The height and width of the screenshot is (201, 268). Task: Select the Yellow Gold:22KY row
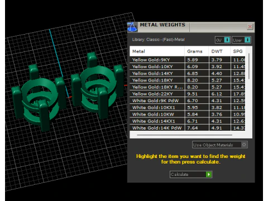(x=188, y=94)
